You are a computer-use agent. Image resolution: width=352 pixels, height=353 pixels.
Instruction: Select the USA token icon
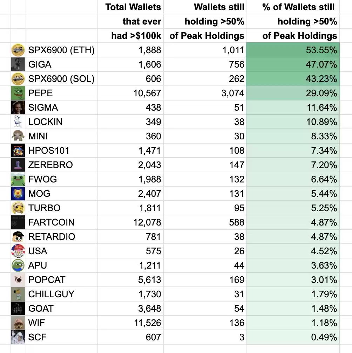click(x=18, y=251)
